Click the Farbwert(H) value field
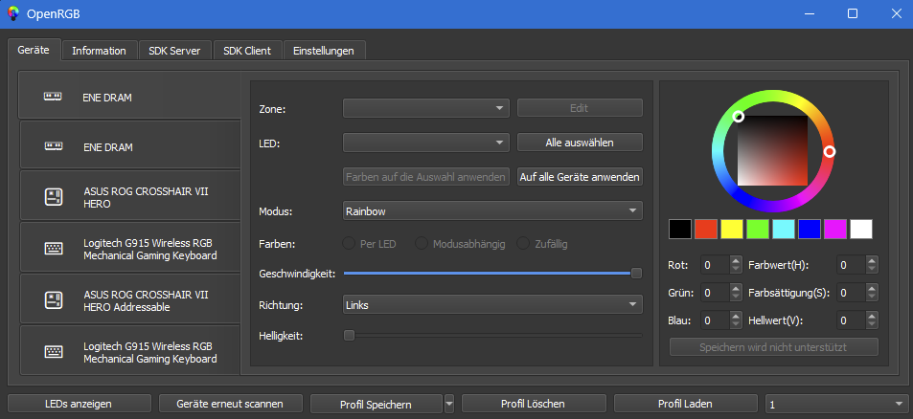 coord(852,265)
